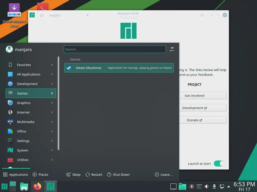Open launcher configure sliders icon
257x192 pixels.
coord(172,49)
